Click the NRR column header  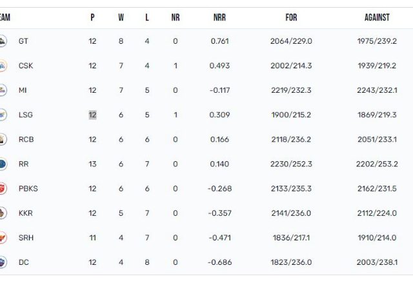[219, 17]
